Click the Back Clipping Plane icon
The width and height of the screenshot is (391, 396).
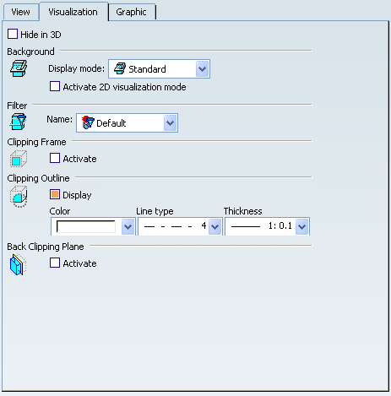(18, 264)
